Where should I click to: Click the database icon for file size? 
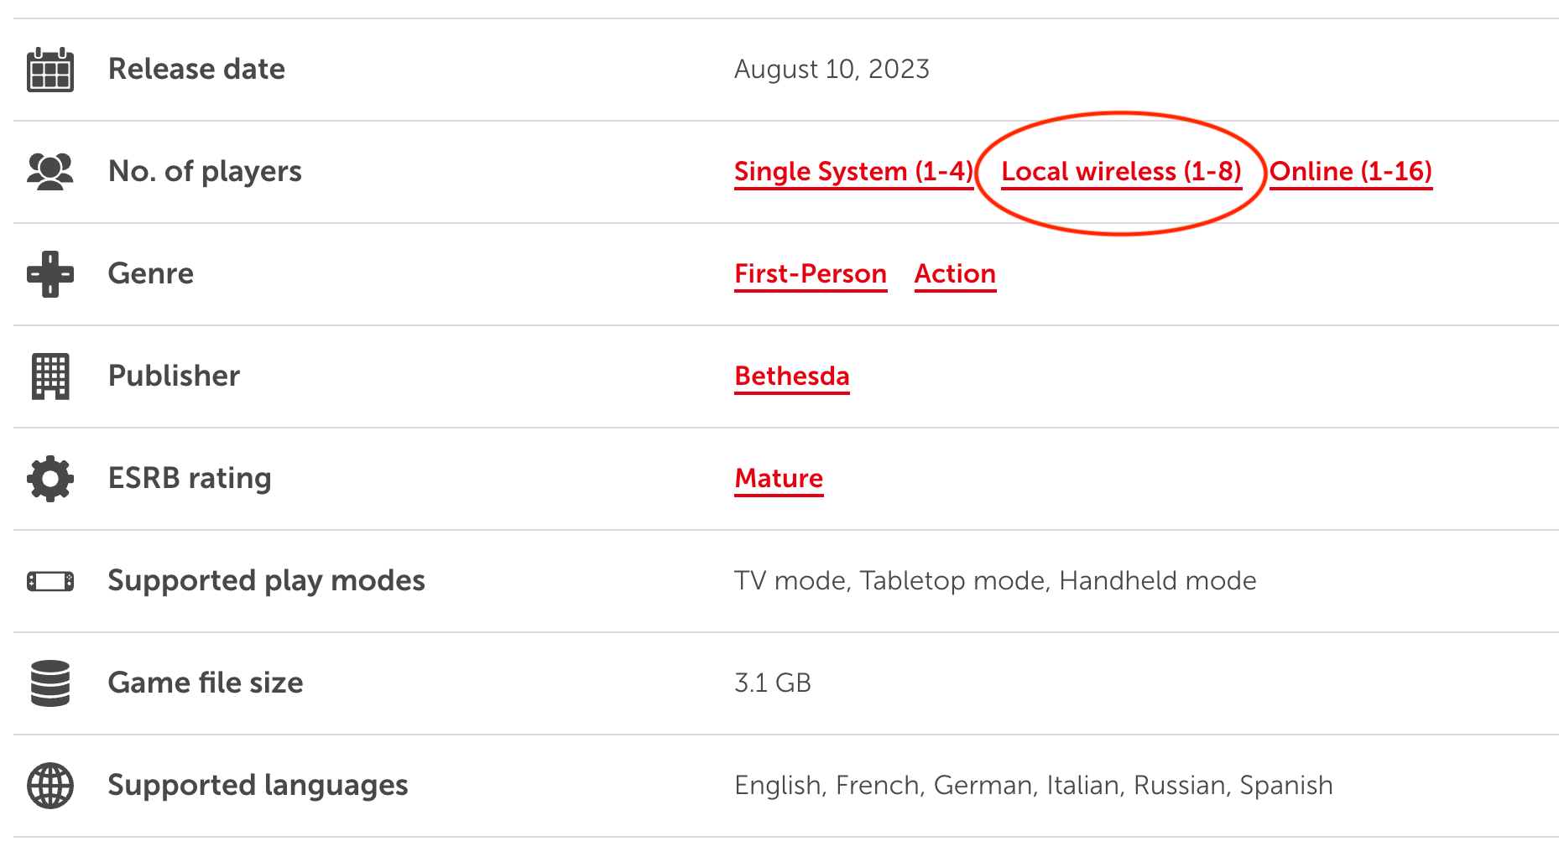(50, 683)
